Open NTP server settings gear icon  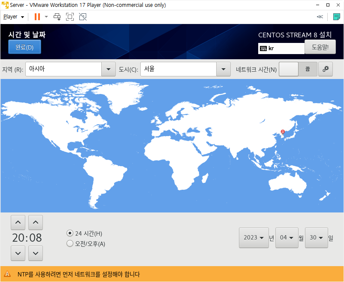[326, 69]
